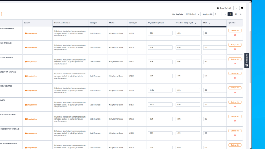265x149 pixels.
Task: Click %18.31 commission in the fourth row
Action: tap(131, 76)
